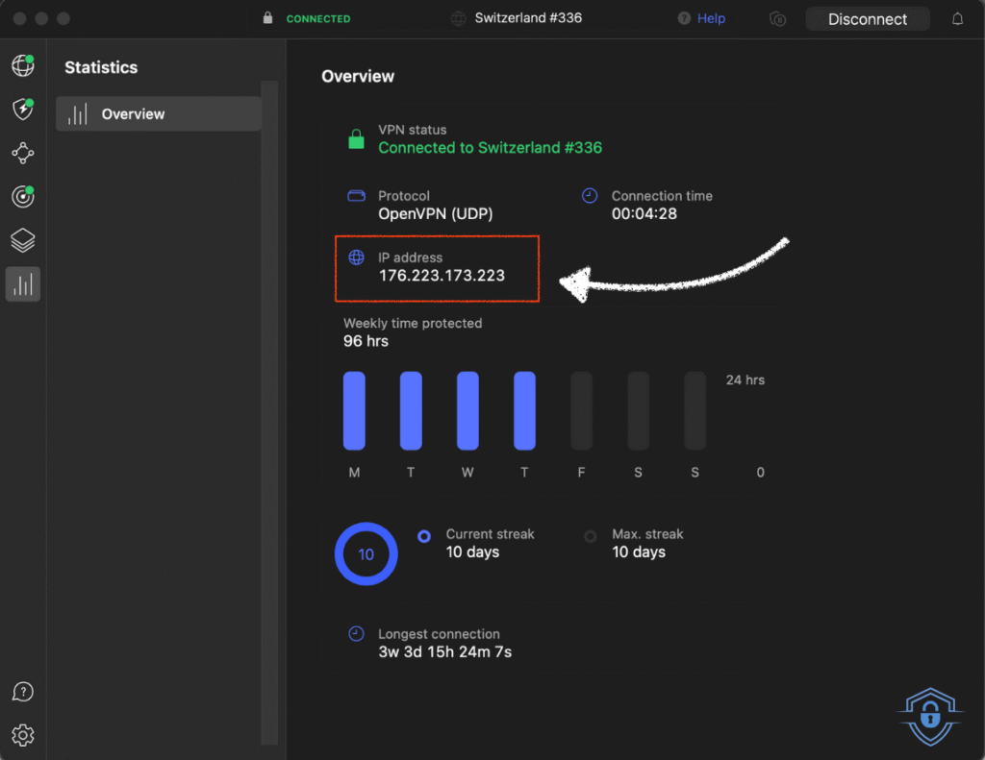Viewport: 985px width, 760px height.
Task: Open the Statistics bar chart sidebar icon
Action: point(23,284)
